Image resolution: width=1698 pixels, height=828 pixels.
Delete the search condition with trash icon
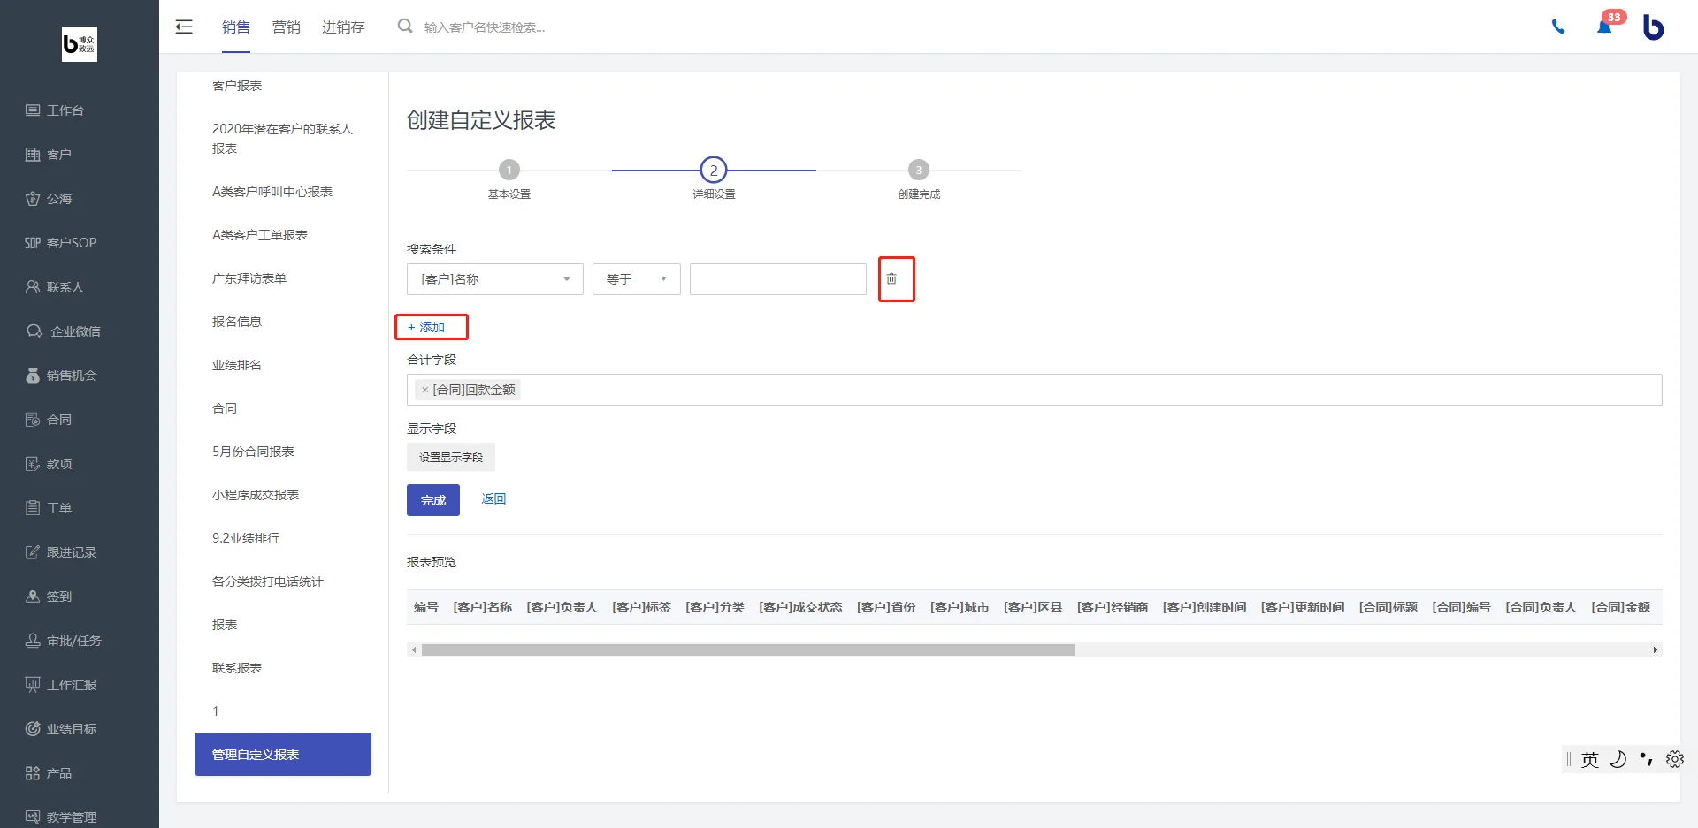tap(891, 279)
